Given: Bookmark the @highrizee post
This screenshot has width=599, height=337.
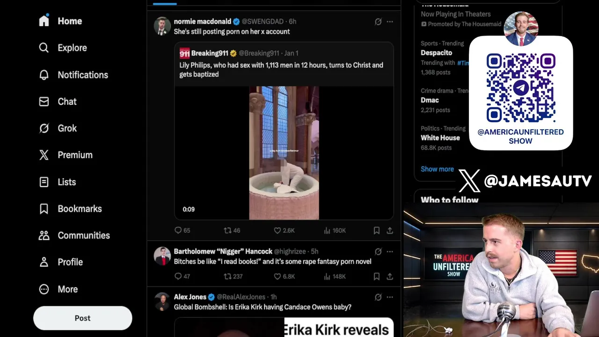Looking at the screenshot, I should (x=377, y=276).
